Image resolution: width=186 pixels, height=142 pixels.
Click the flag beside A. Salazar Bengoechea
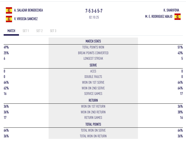click(x=9, y=10)
